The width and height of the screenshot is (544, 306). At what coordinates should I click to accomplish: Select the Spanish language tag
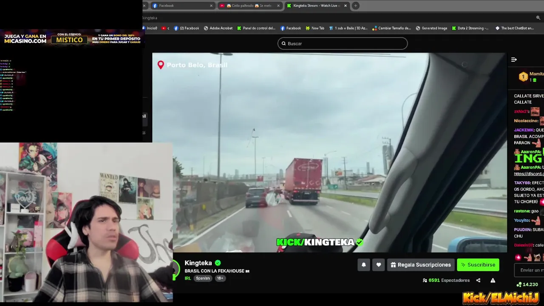203,278
